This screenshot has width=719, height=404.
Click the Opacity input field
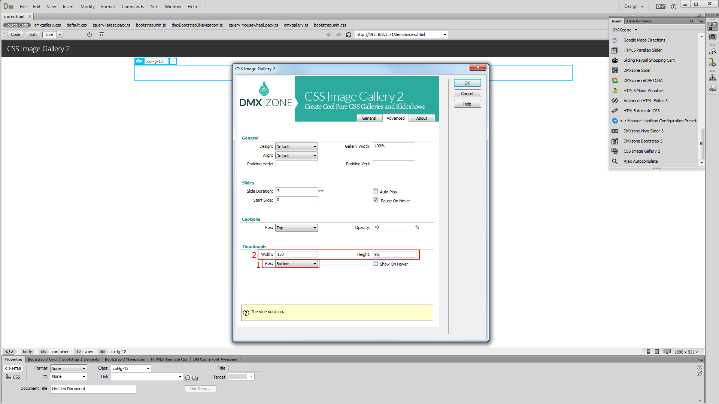pos(394,227)
